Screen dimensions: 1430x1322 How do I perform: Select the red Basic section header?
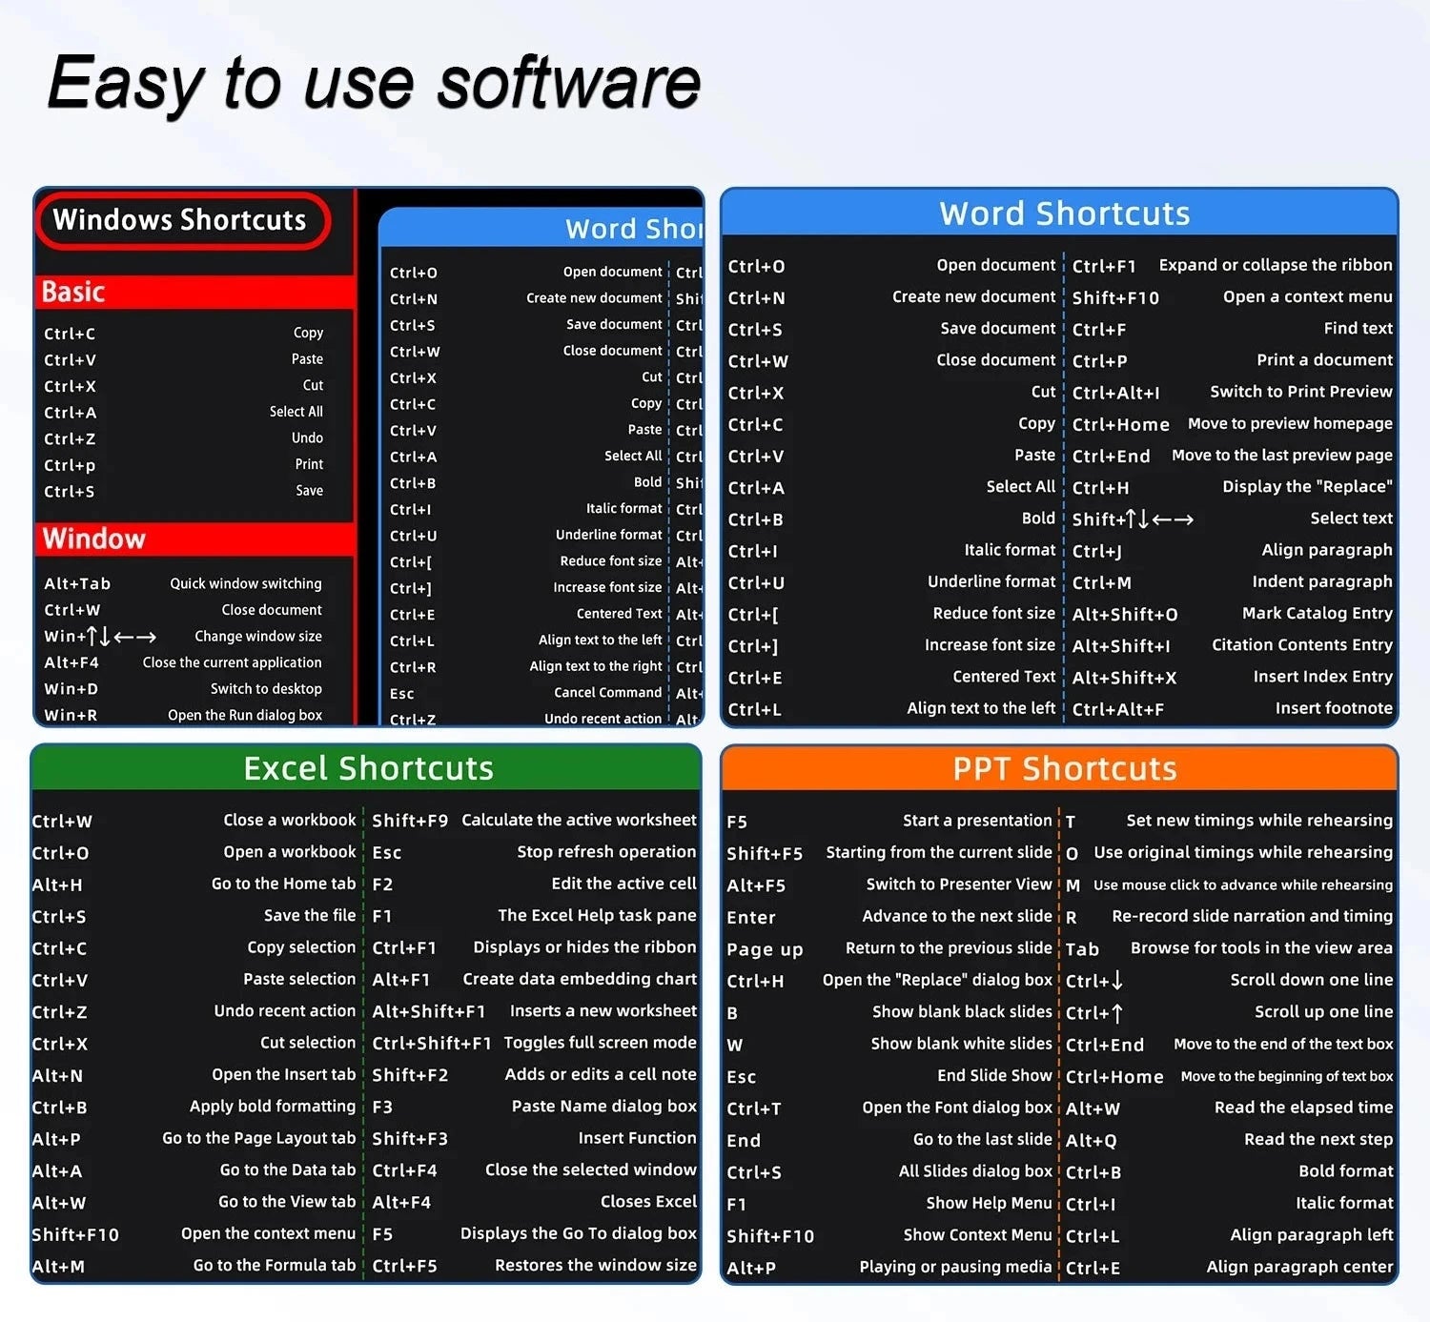tap(194, 292)
